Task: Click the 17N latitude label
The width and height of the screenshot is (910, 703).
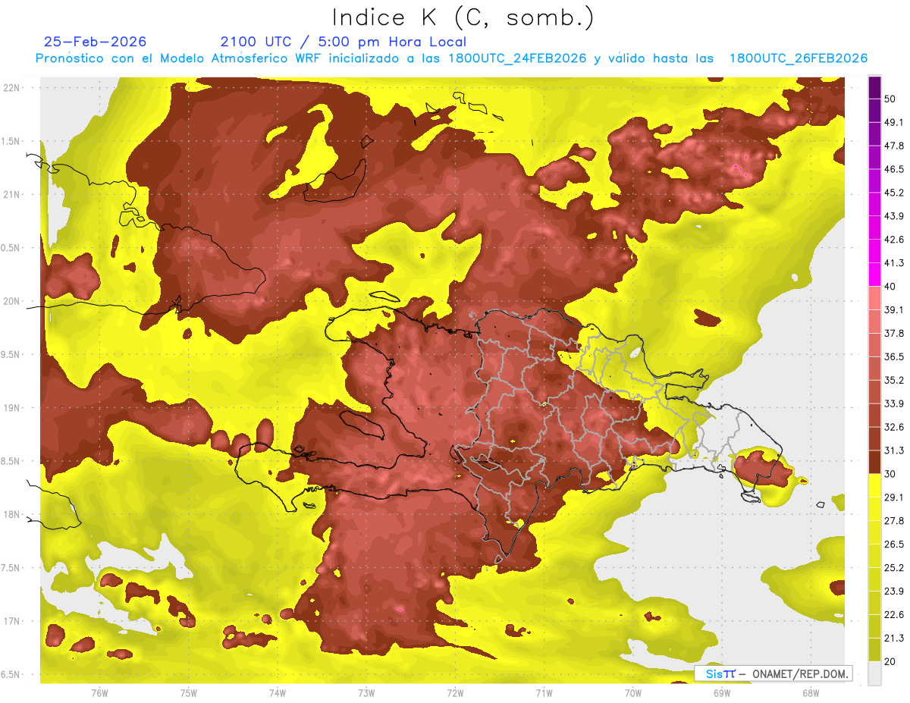Action: pyautogui.click(x=12, y=621)
